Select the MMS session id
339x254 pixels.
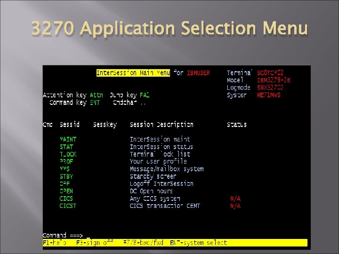click(x=65, y=169)
